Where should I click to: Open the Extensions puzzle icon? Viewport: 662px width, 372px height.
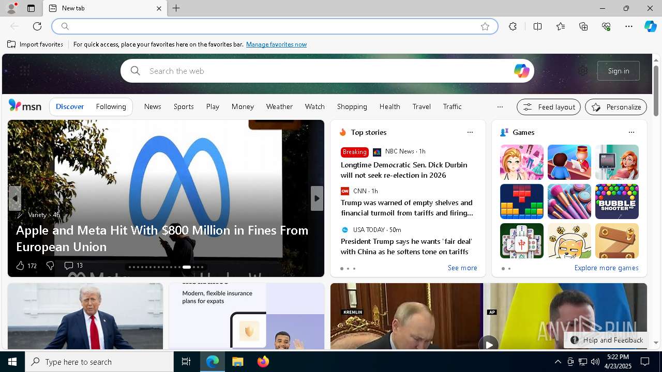pyautogui.click(x=513, y=26)
